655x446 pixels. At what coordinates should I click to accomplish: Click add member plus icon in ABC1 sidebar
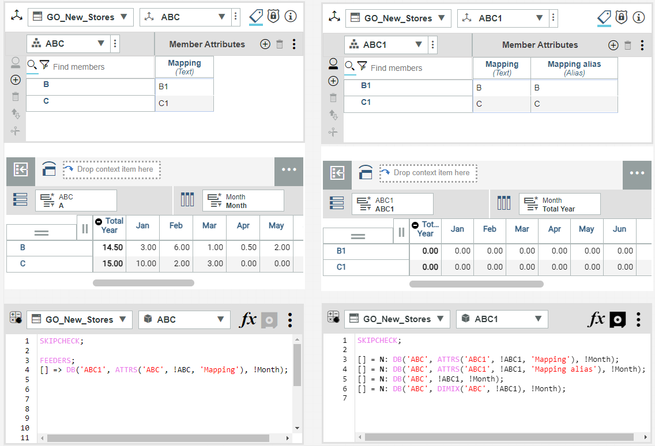click(333, 81)
